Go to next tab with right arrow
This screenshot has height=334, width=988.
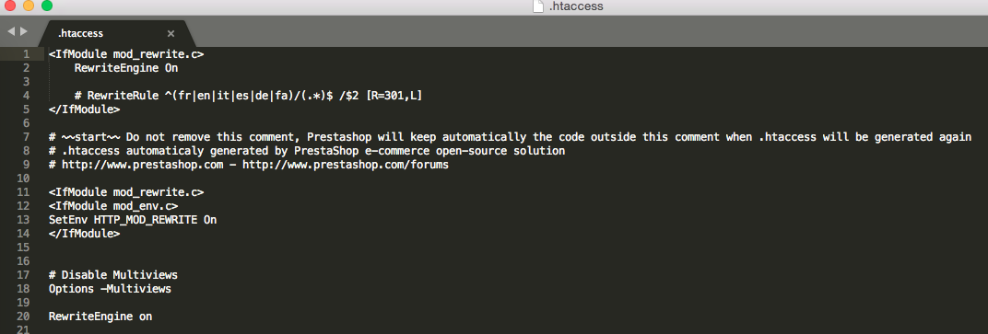coord(24,30)
